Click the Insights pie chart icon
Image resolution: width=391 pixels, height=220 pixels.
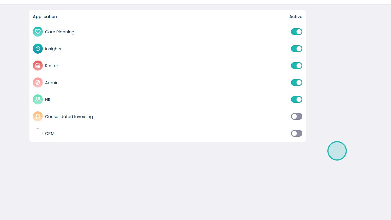point(38,49)
